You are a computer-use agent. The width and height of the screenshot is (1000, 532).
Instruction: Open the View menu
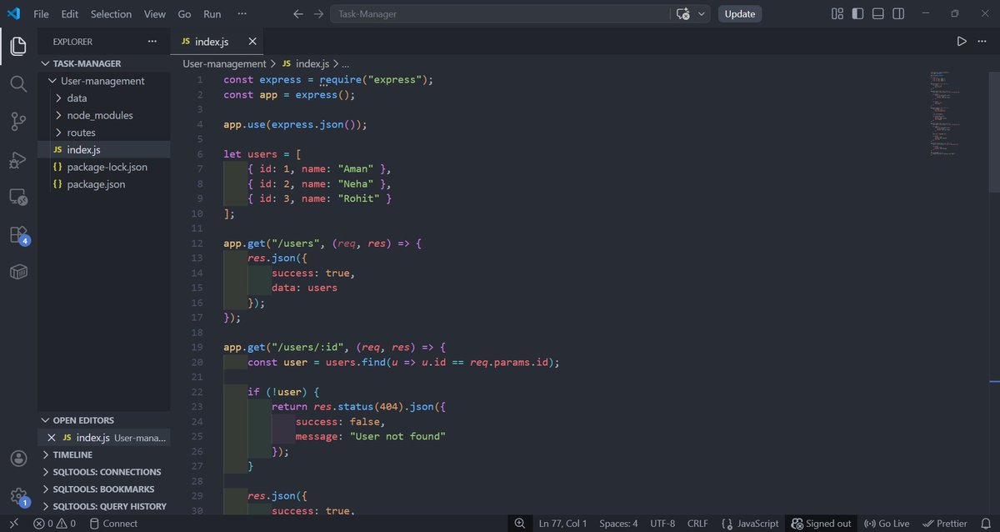pos(155,13)
